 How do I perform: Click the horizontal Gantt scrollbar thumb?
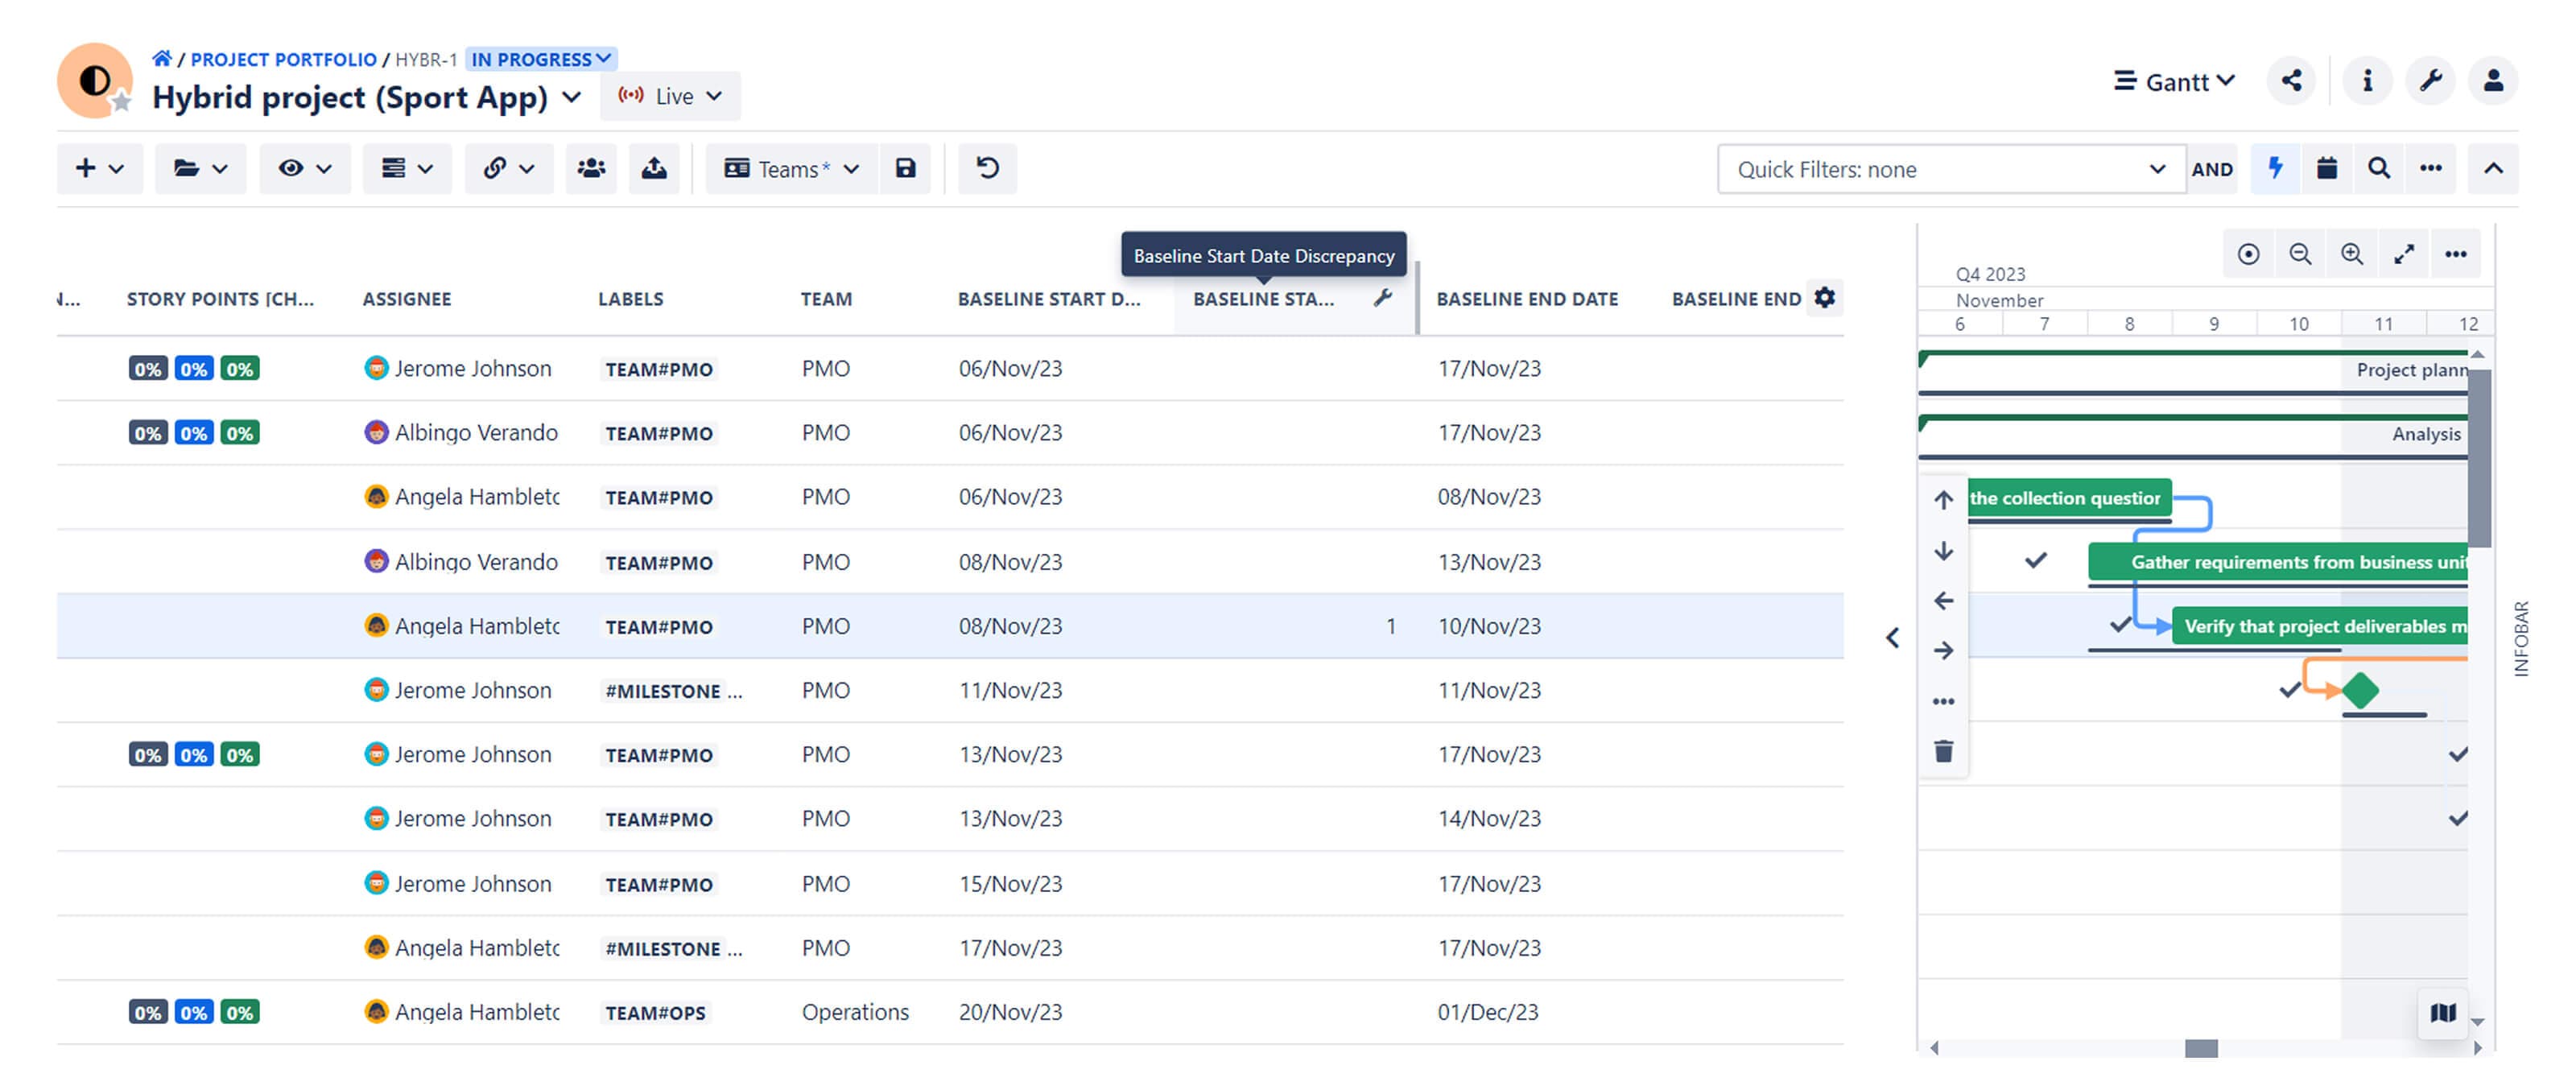2200,1048
